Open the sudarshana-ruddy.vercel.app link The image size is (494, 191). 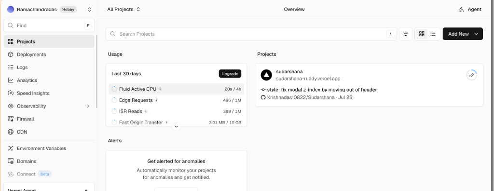click(x=308, y=79)
